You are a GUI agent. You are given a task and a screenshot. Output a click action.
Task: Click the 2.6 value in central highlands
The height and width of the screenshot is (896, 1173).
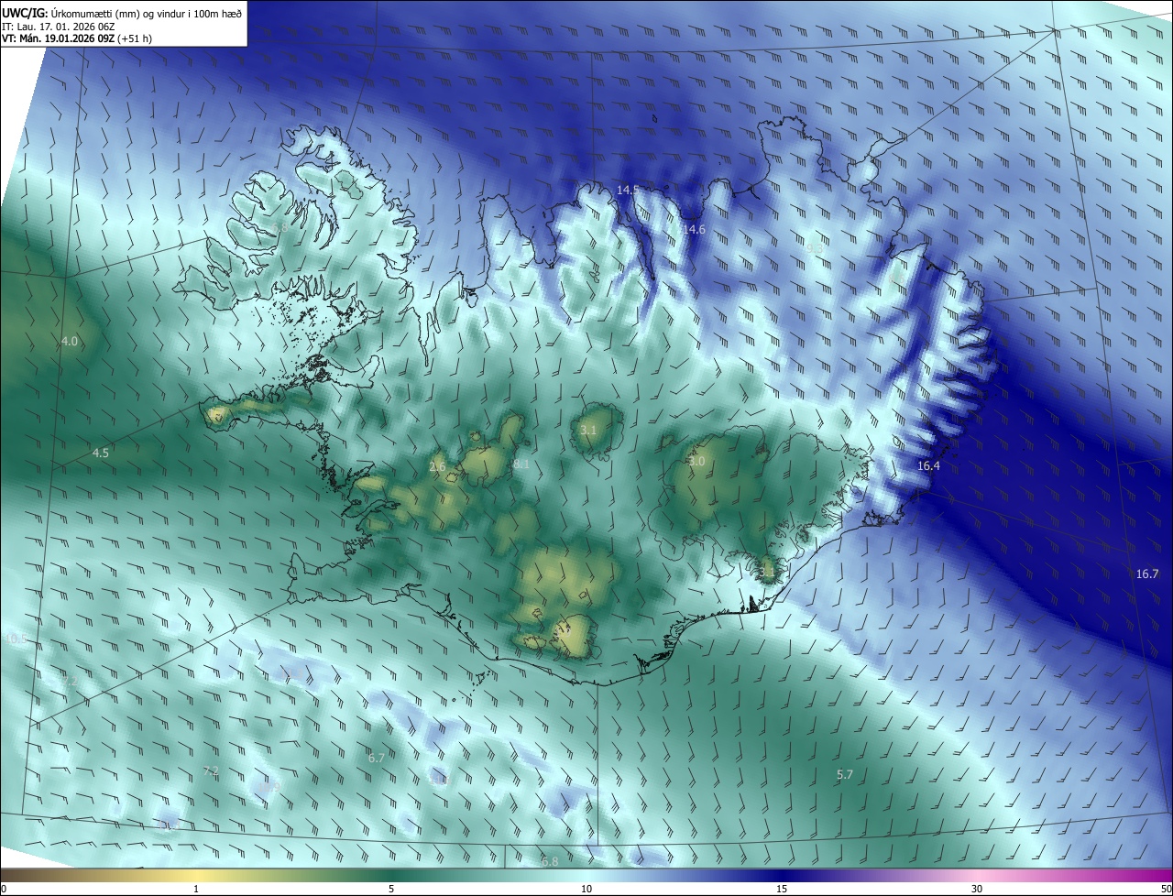(437, 467)
